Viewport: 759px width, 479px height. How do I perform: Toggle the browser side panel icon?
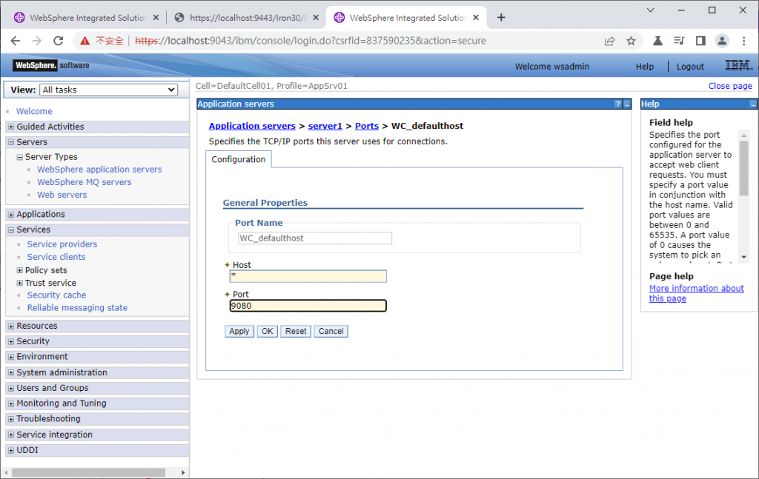[x=700, y=41]
